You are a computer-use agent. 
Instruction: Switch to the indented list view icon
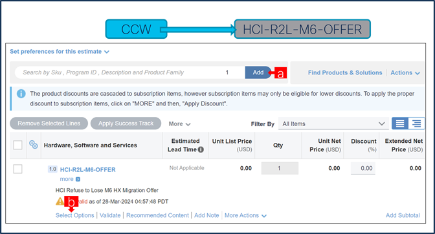pos(416,123)
